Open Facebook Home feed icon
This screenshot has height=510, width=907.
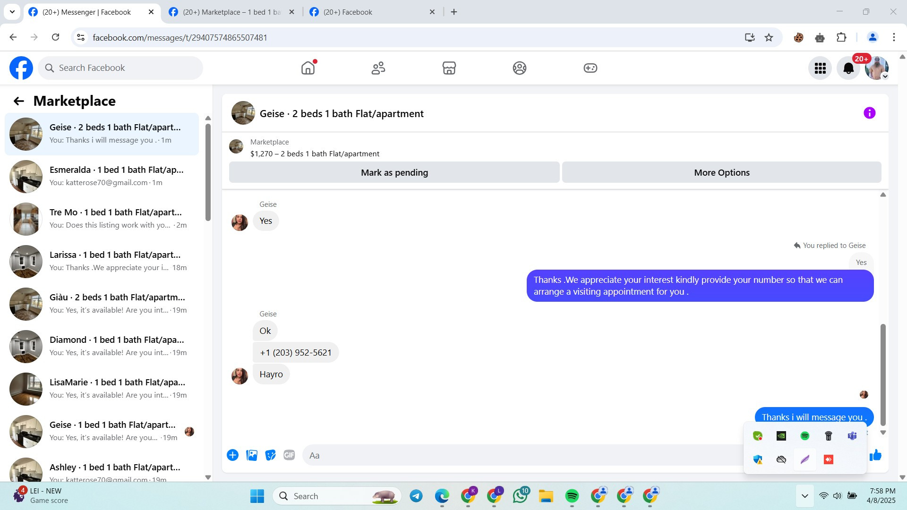[x=308, y=68]
